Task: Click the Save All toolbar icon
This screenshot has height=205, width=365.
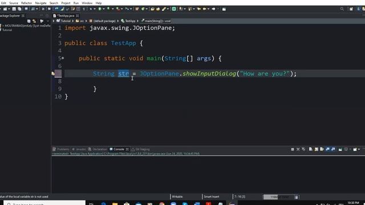Action: pos(19,9)
